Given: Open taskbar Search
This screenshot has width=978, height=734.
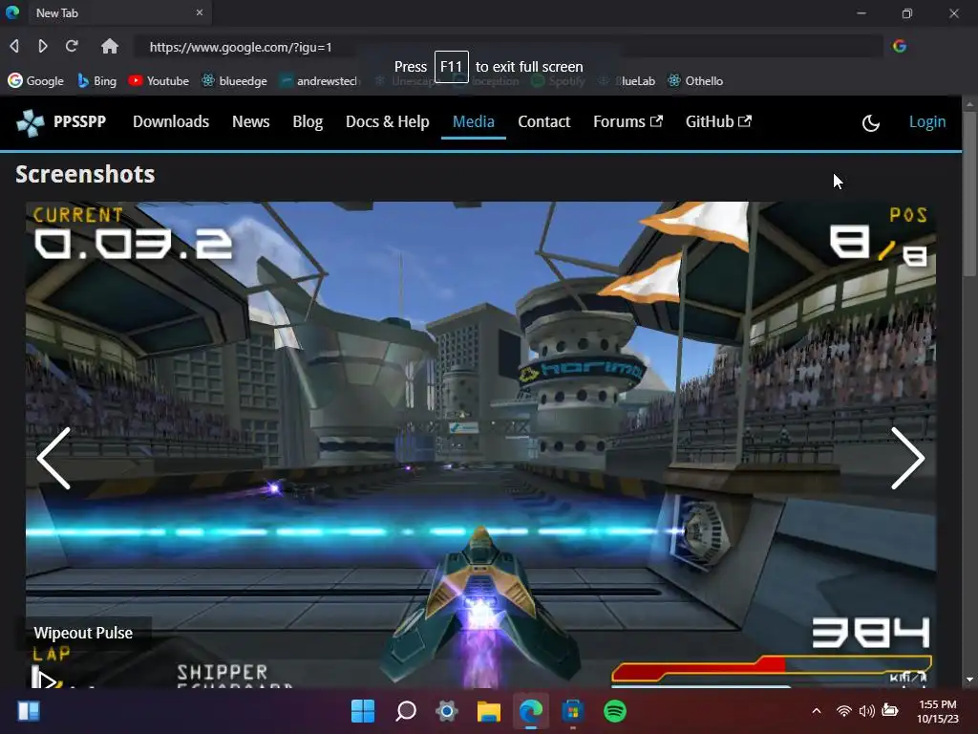Looking at the screenshot, I should point(405,711).
